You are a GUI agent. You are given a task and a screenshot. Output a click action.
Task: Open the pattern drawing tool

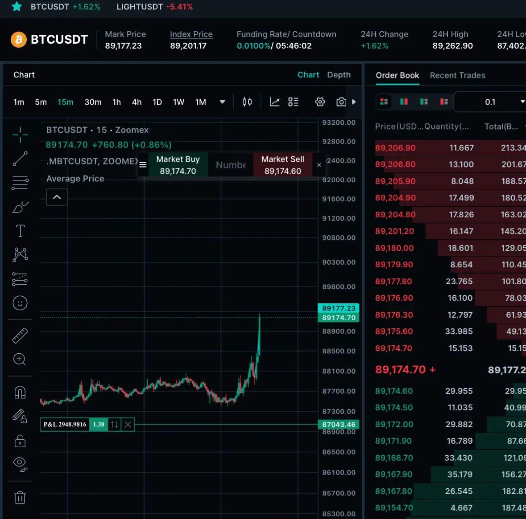(20, 255)
